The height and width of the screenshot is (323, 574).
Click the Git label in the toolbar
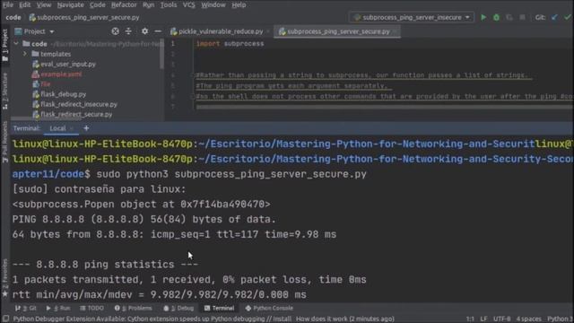click(540, 17)
